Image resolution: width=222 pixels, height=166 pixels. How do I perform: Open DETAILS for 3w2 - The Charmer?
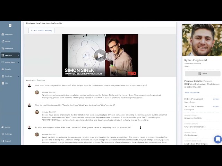(216, 107)
